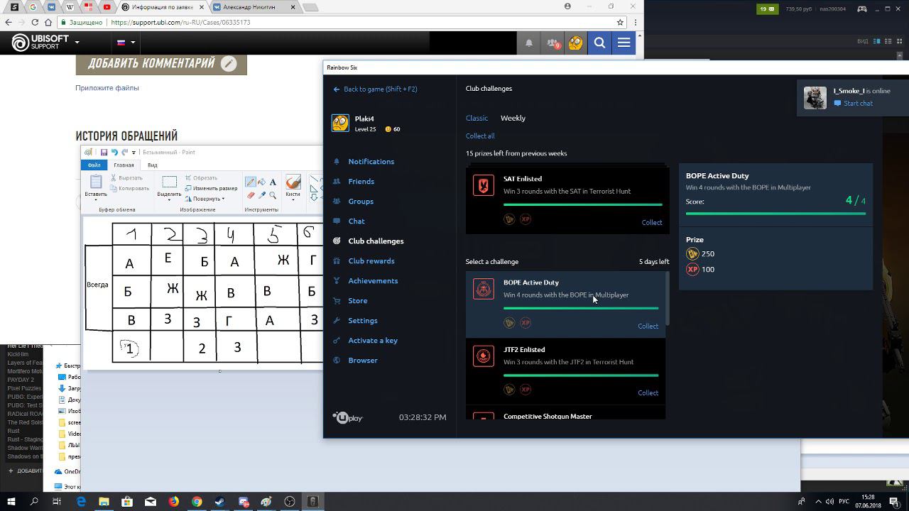This screenshot has width=909, height=511.
Task: Select the Magnifier tool in Paint
Action: (x=273, y=195)
